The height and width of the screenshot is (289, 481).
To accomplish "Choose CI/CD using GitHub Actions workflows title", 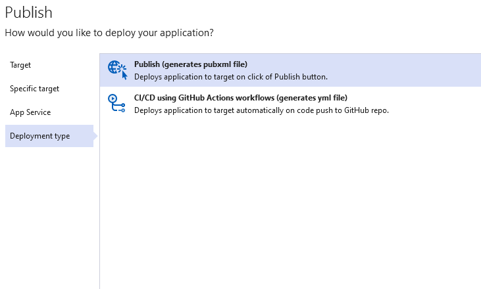I will [x=241, y=98].
